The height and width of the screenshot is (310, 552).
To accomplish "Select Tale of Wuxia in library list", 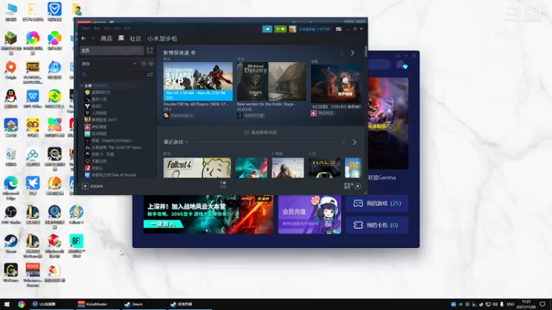I will (110, 175).
